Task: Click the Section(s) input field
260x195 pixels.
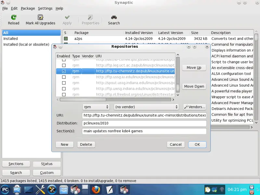Action: [x=144, y=131]
